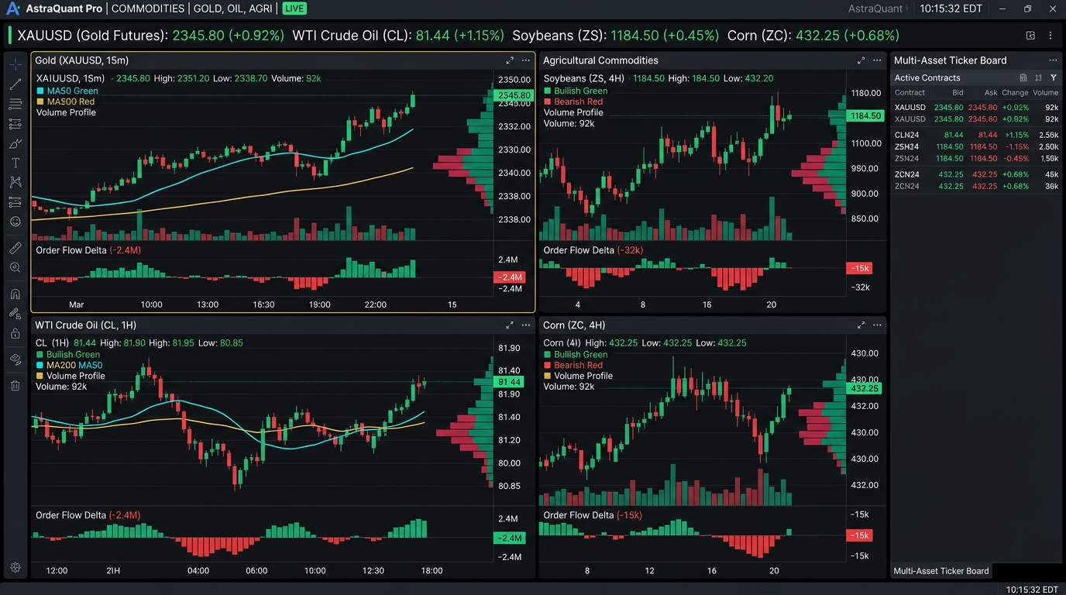Click the LIVE status badge
Screen dimensions: 1066x595
(294, 9)
